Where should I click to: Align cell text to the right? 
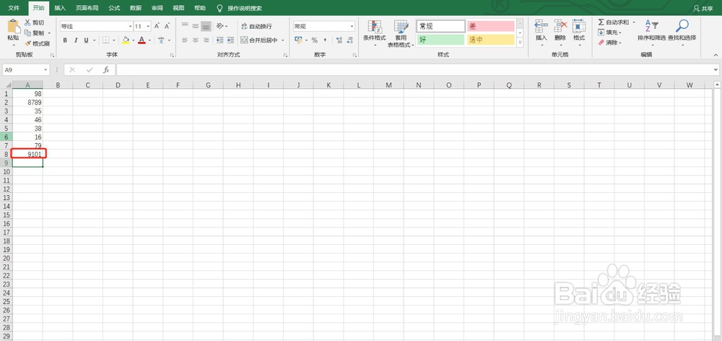point(206,40)
